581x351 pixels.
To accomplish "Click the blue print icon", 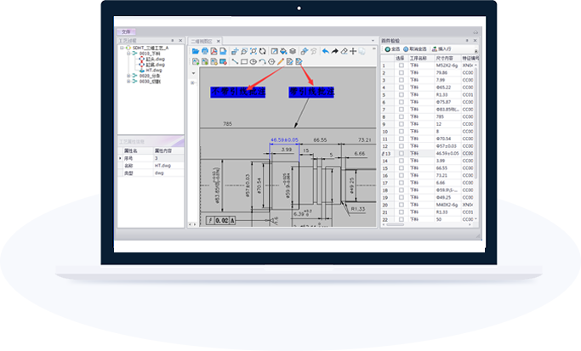I will click(x=204, y=51).
